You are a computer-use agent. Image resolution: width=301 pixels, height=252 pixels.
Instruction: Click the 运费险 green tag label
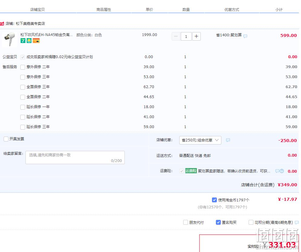(x=191, y=171)
